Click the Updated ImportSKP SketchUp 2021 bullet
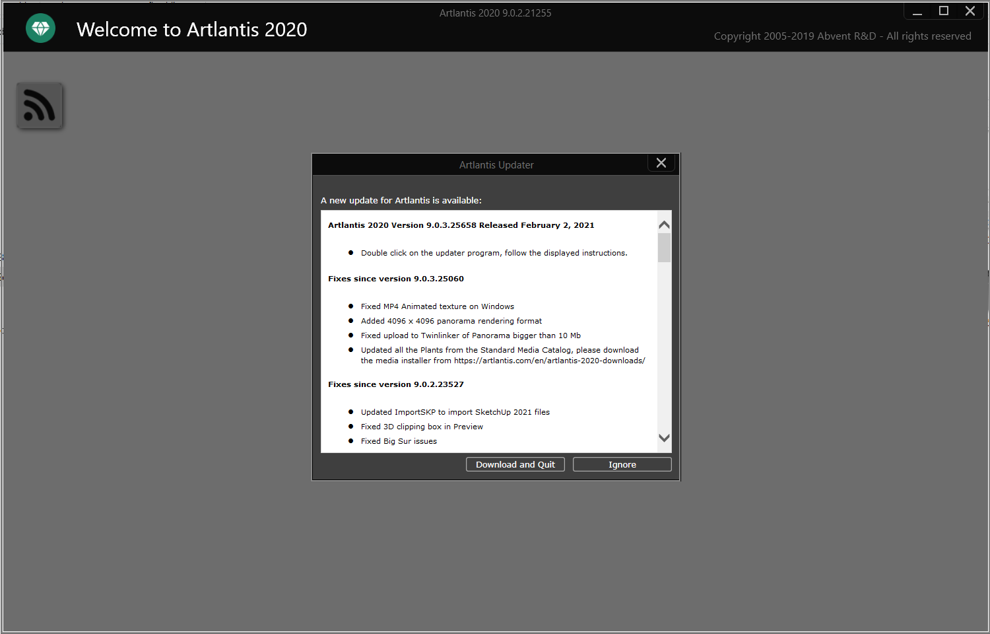 tap(455, 411)
